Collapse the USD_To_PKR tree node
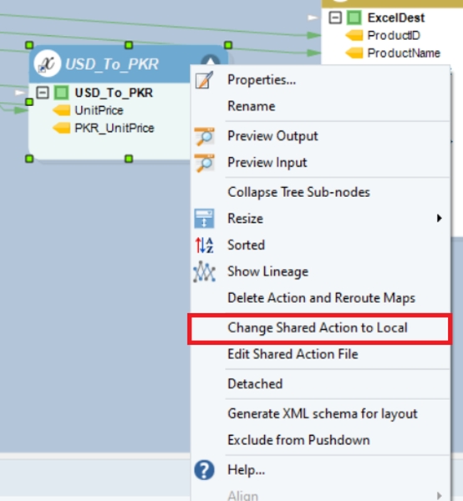Image resolution: width=463 pixels, height=501 pixels. (x=43, y=93)
